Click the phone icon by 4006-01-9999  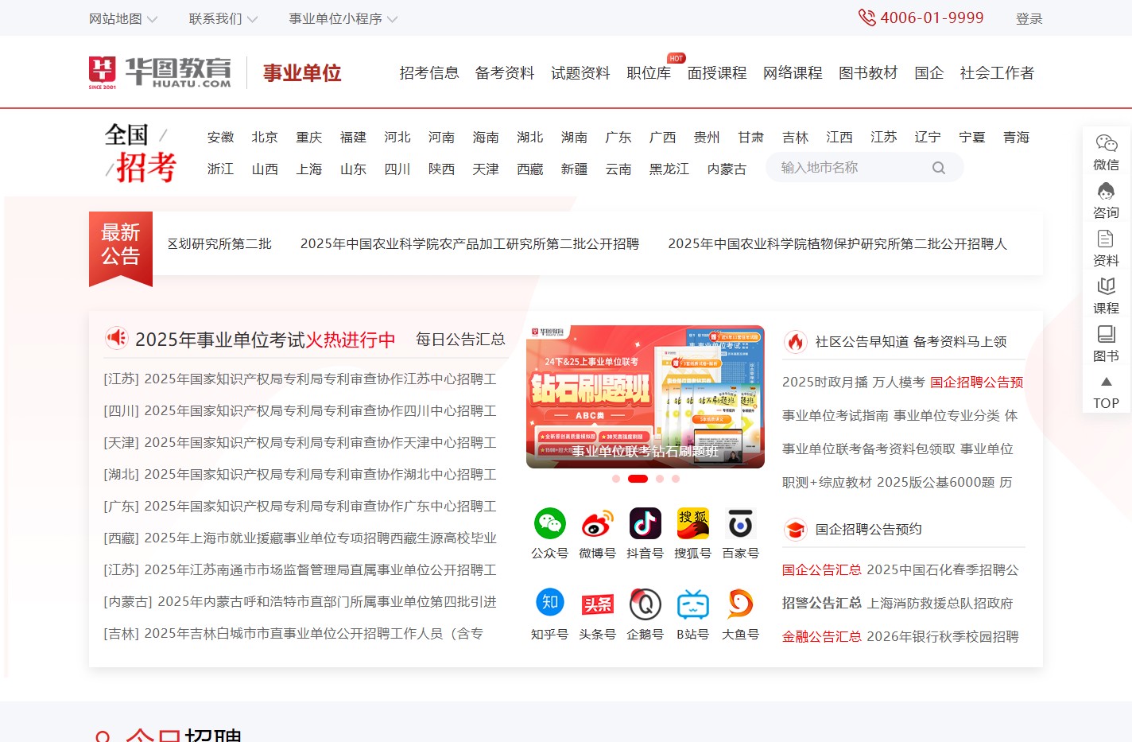pos(866,17)
